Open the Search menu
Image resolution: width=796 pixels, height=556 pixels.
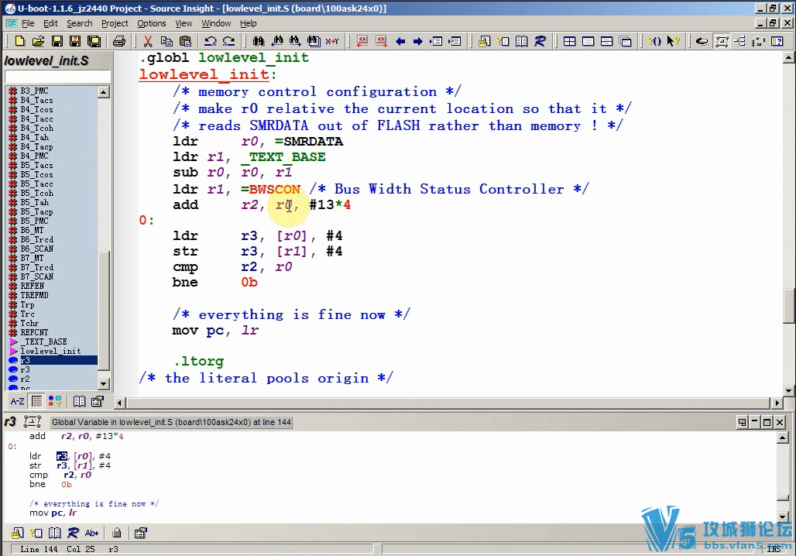click(79, 23)
